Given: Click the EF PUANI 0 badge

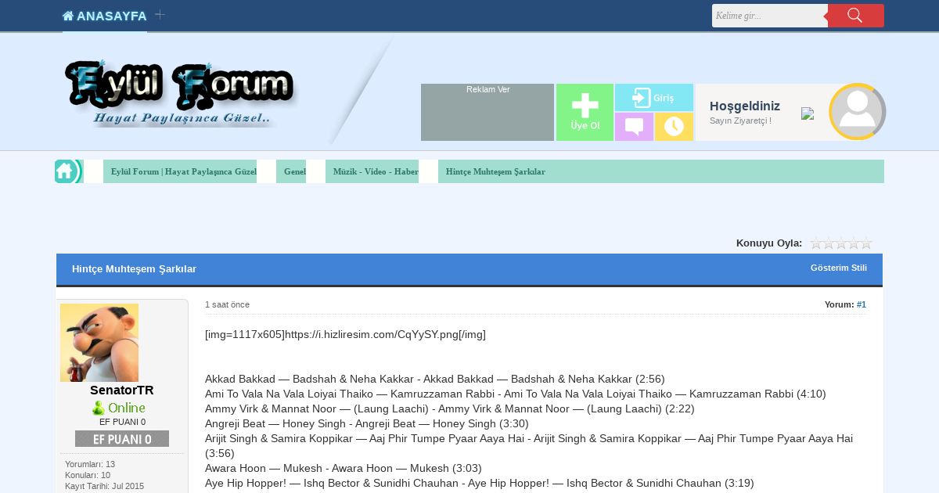Looking at the screenshot, I should (x=122, y=438).
